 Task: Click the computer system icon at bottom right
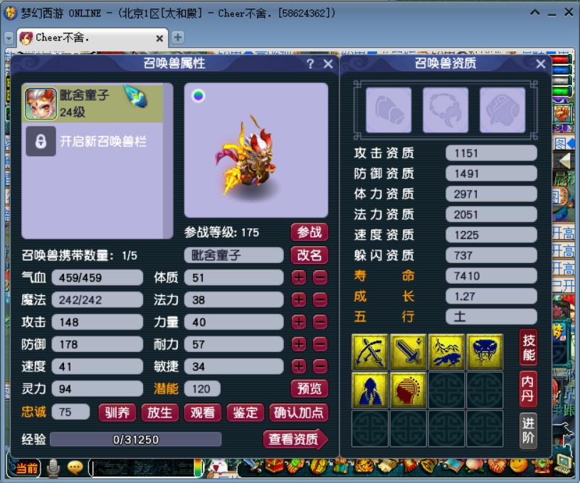point(563,463)
